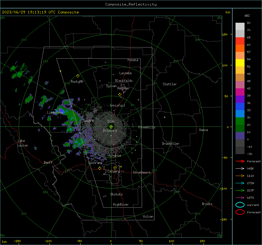
Task: Click the RockyMH label
Action: tap(77, 82)
